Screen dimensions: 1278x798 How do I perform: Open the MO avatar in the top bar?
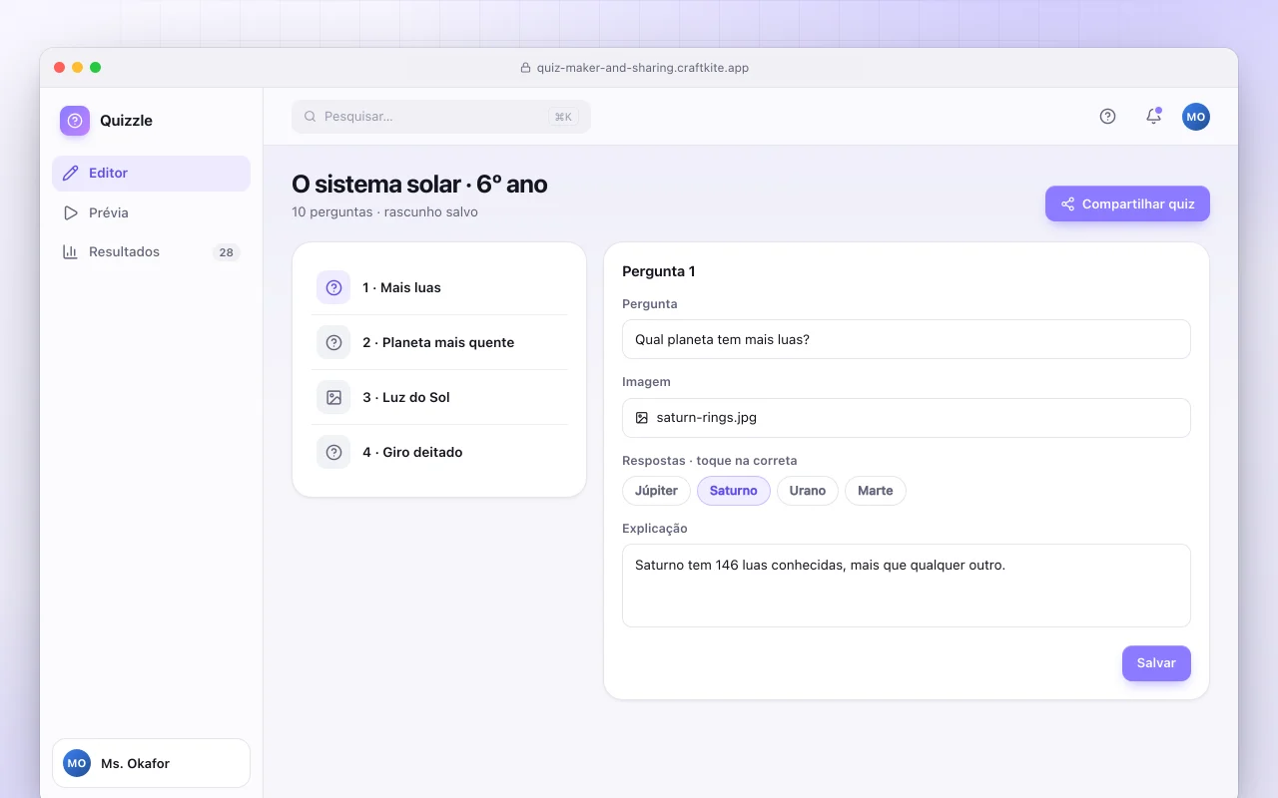(x=1196, y=117)
